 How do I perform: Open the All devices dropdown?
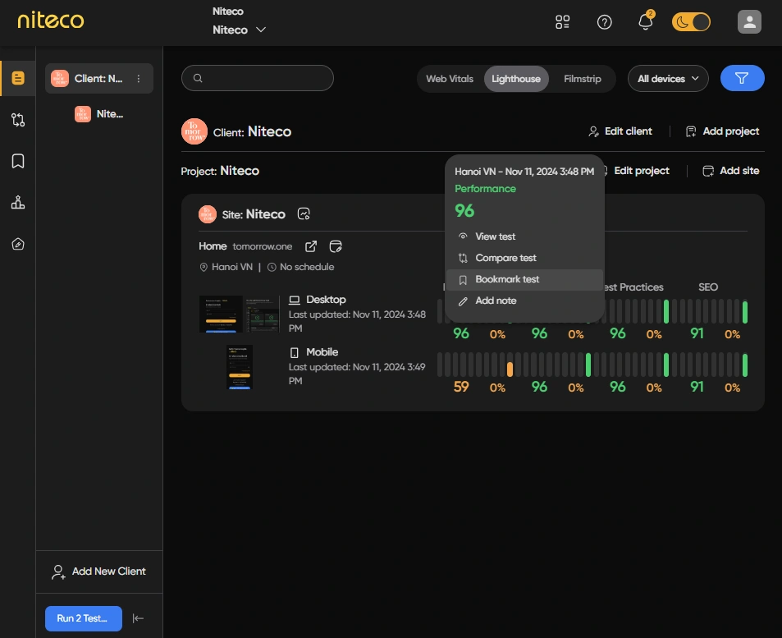[668, 78]
